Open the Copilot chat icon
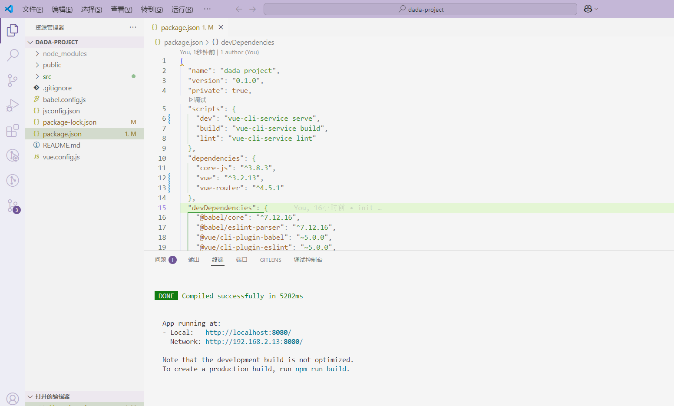 point(588,9)
